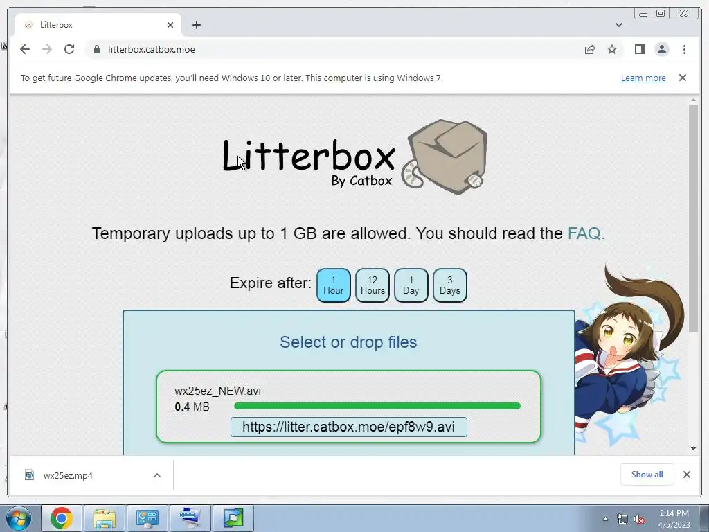709x532 pixels.
Task: Expand options for wx25ez.mp4 download
Action: 157,475
